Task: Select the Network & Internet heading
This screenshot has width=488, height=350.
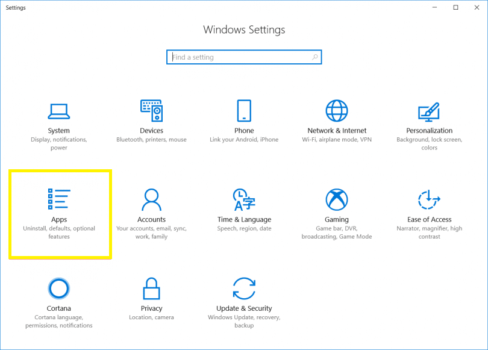Action: pyautogui.click(x=337, y=131)
